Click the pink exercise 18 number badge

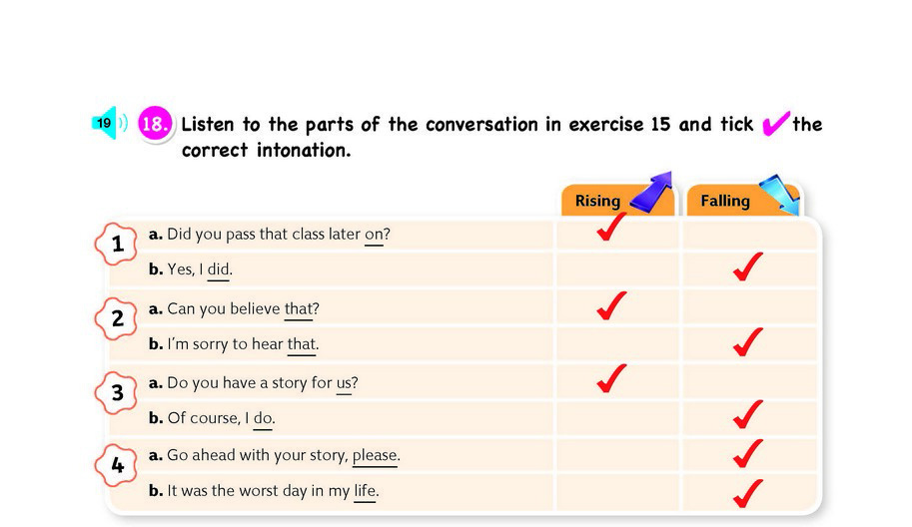point(155,124)
